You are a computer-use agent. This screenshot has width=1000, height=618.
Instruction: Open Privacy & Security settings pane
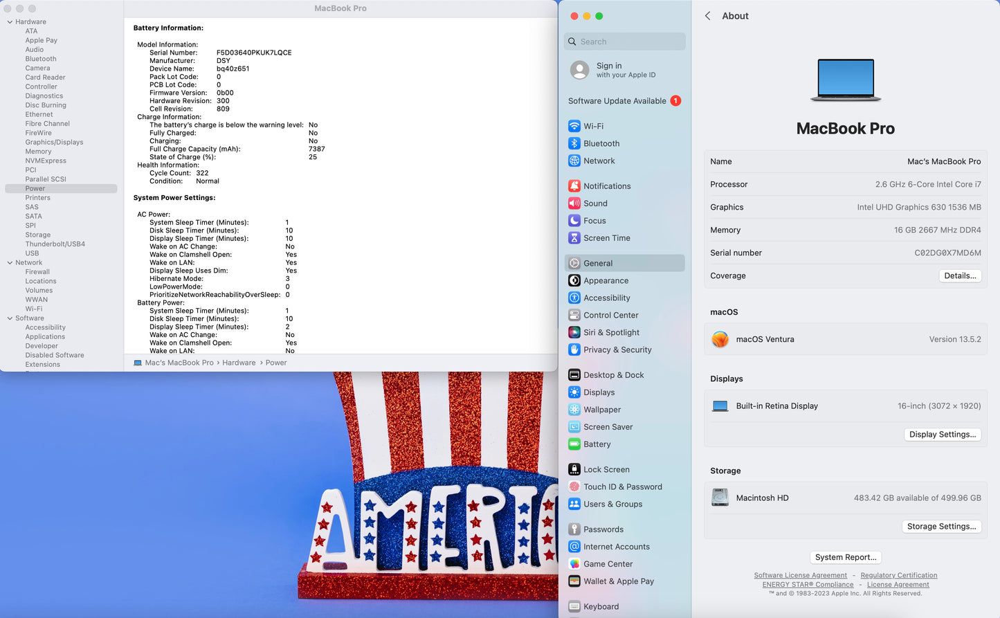pos(617,350)
